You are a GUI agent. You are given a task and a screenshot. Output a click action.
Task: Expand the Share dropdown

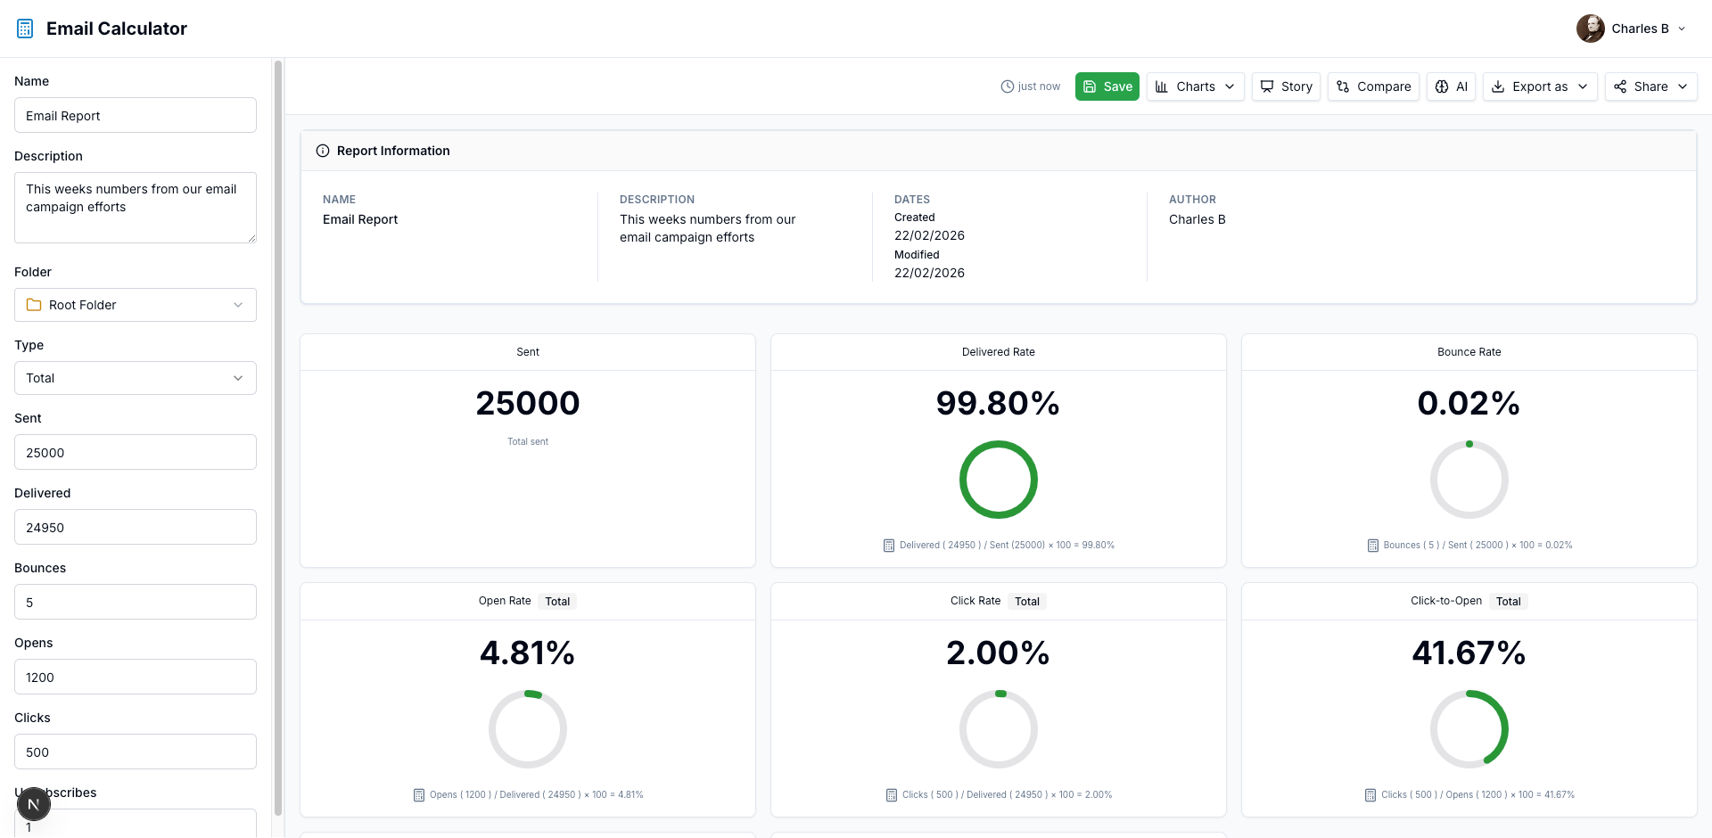point(1650,86)
